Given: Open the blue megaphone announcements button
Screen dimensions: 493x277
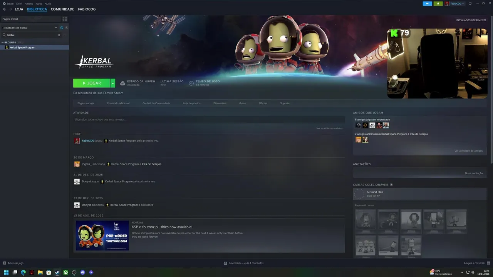Looking at the screenshot, I should pos(427,3).
